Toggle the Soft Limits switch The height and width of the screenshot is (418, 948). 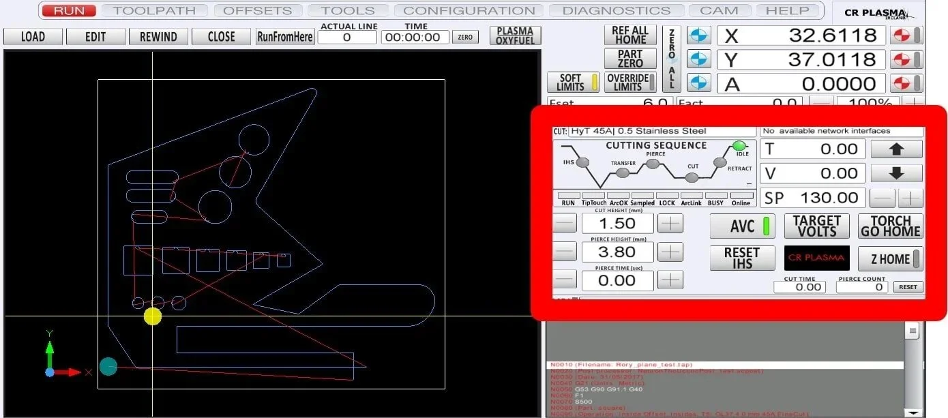pyautogui.click(x=574, y=83)
